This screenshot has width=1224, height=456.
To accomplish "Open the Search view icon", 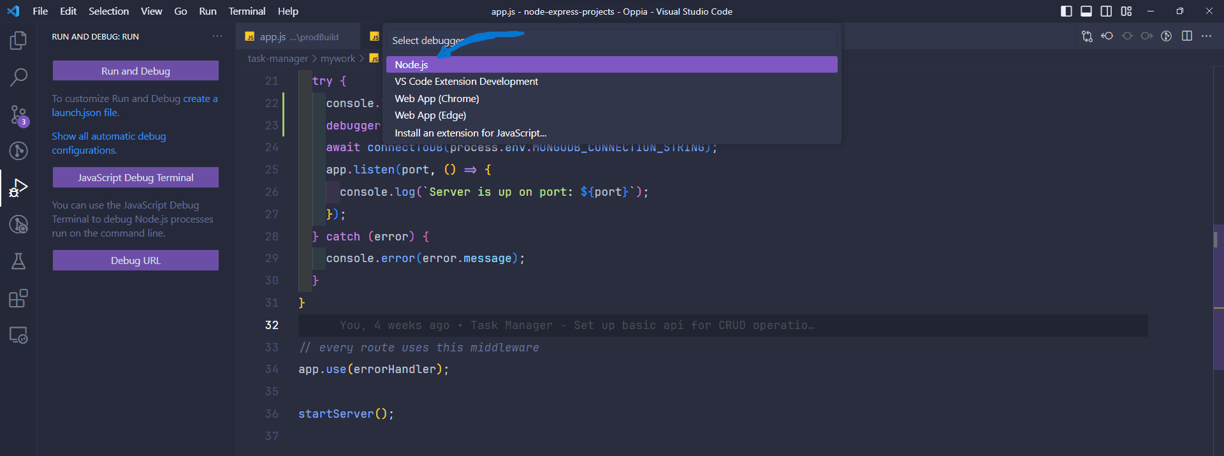I will [18, 77].
